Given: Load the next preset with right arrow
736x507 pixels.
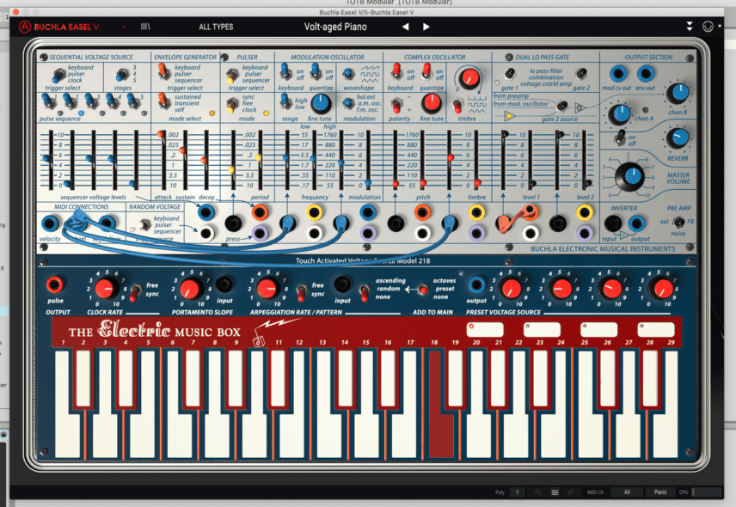Looking at the screenshot, I should point(426,27).
